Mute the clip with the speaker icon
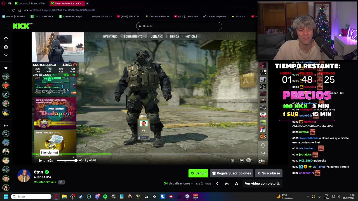This screenshot has width=358, height=201. coord(49,161)
